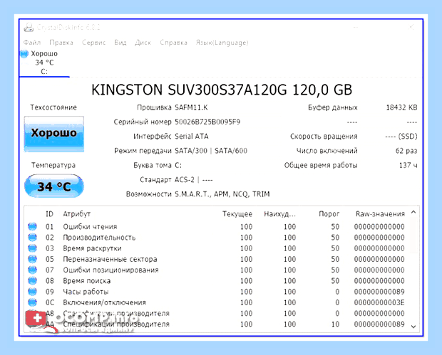Select the Время раскрутки attribute row

tap(217, 248)
